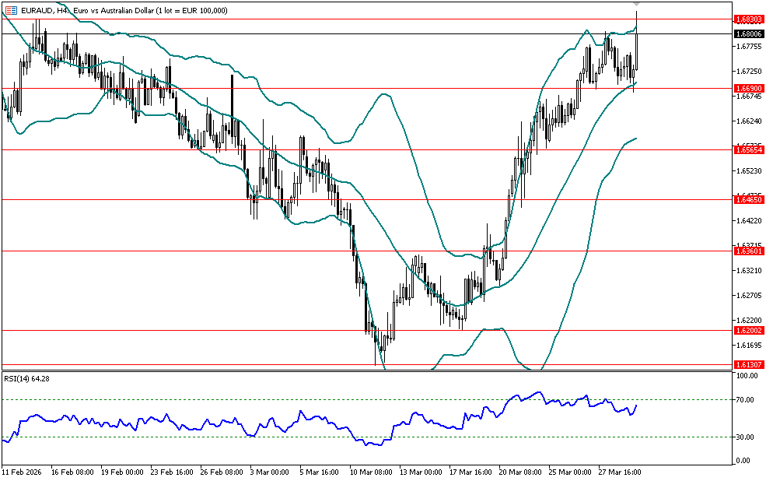The image size is (773, 481).
Task: Click the 3 Mar 00:00 time label
Action: pyautogui.click(x=268, y=472)
